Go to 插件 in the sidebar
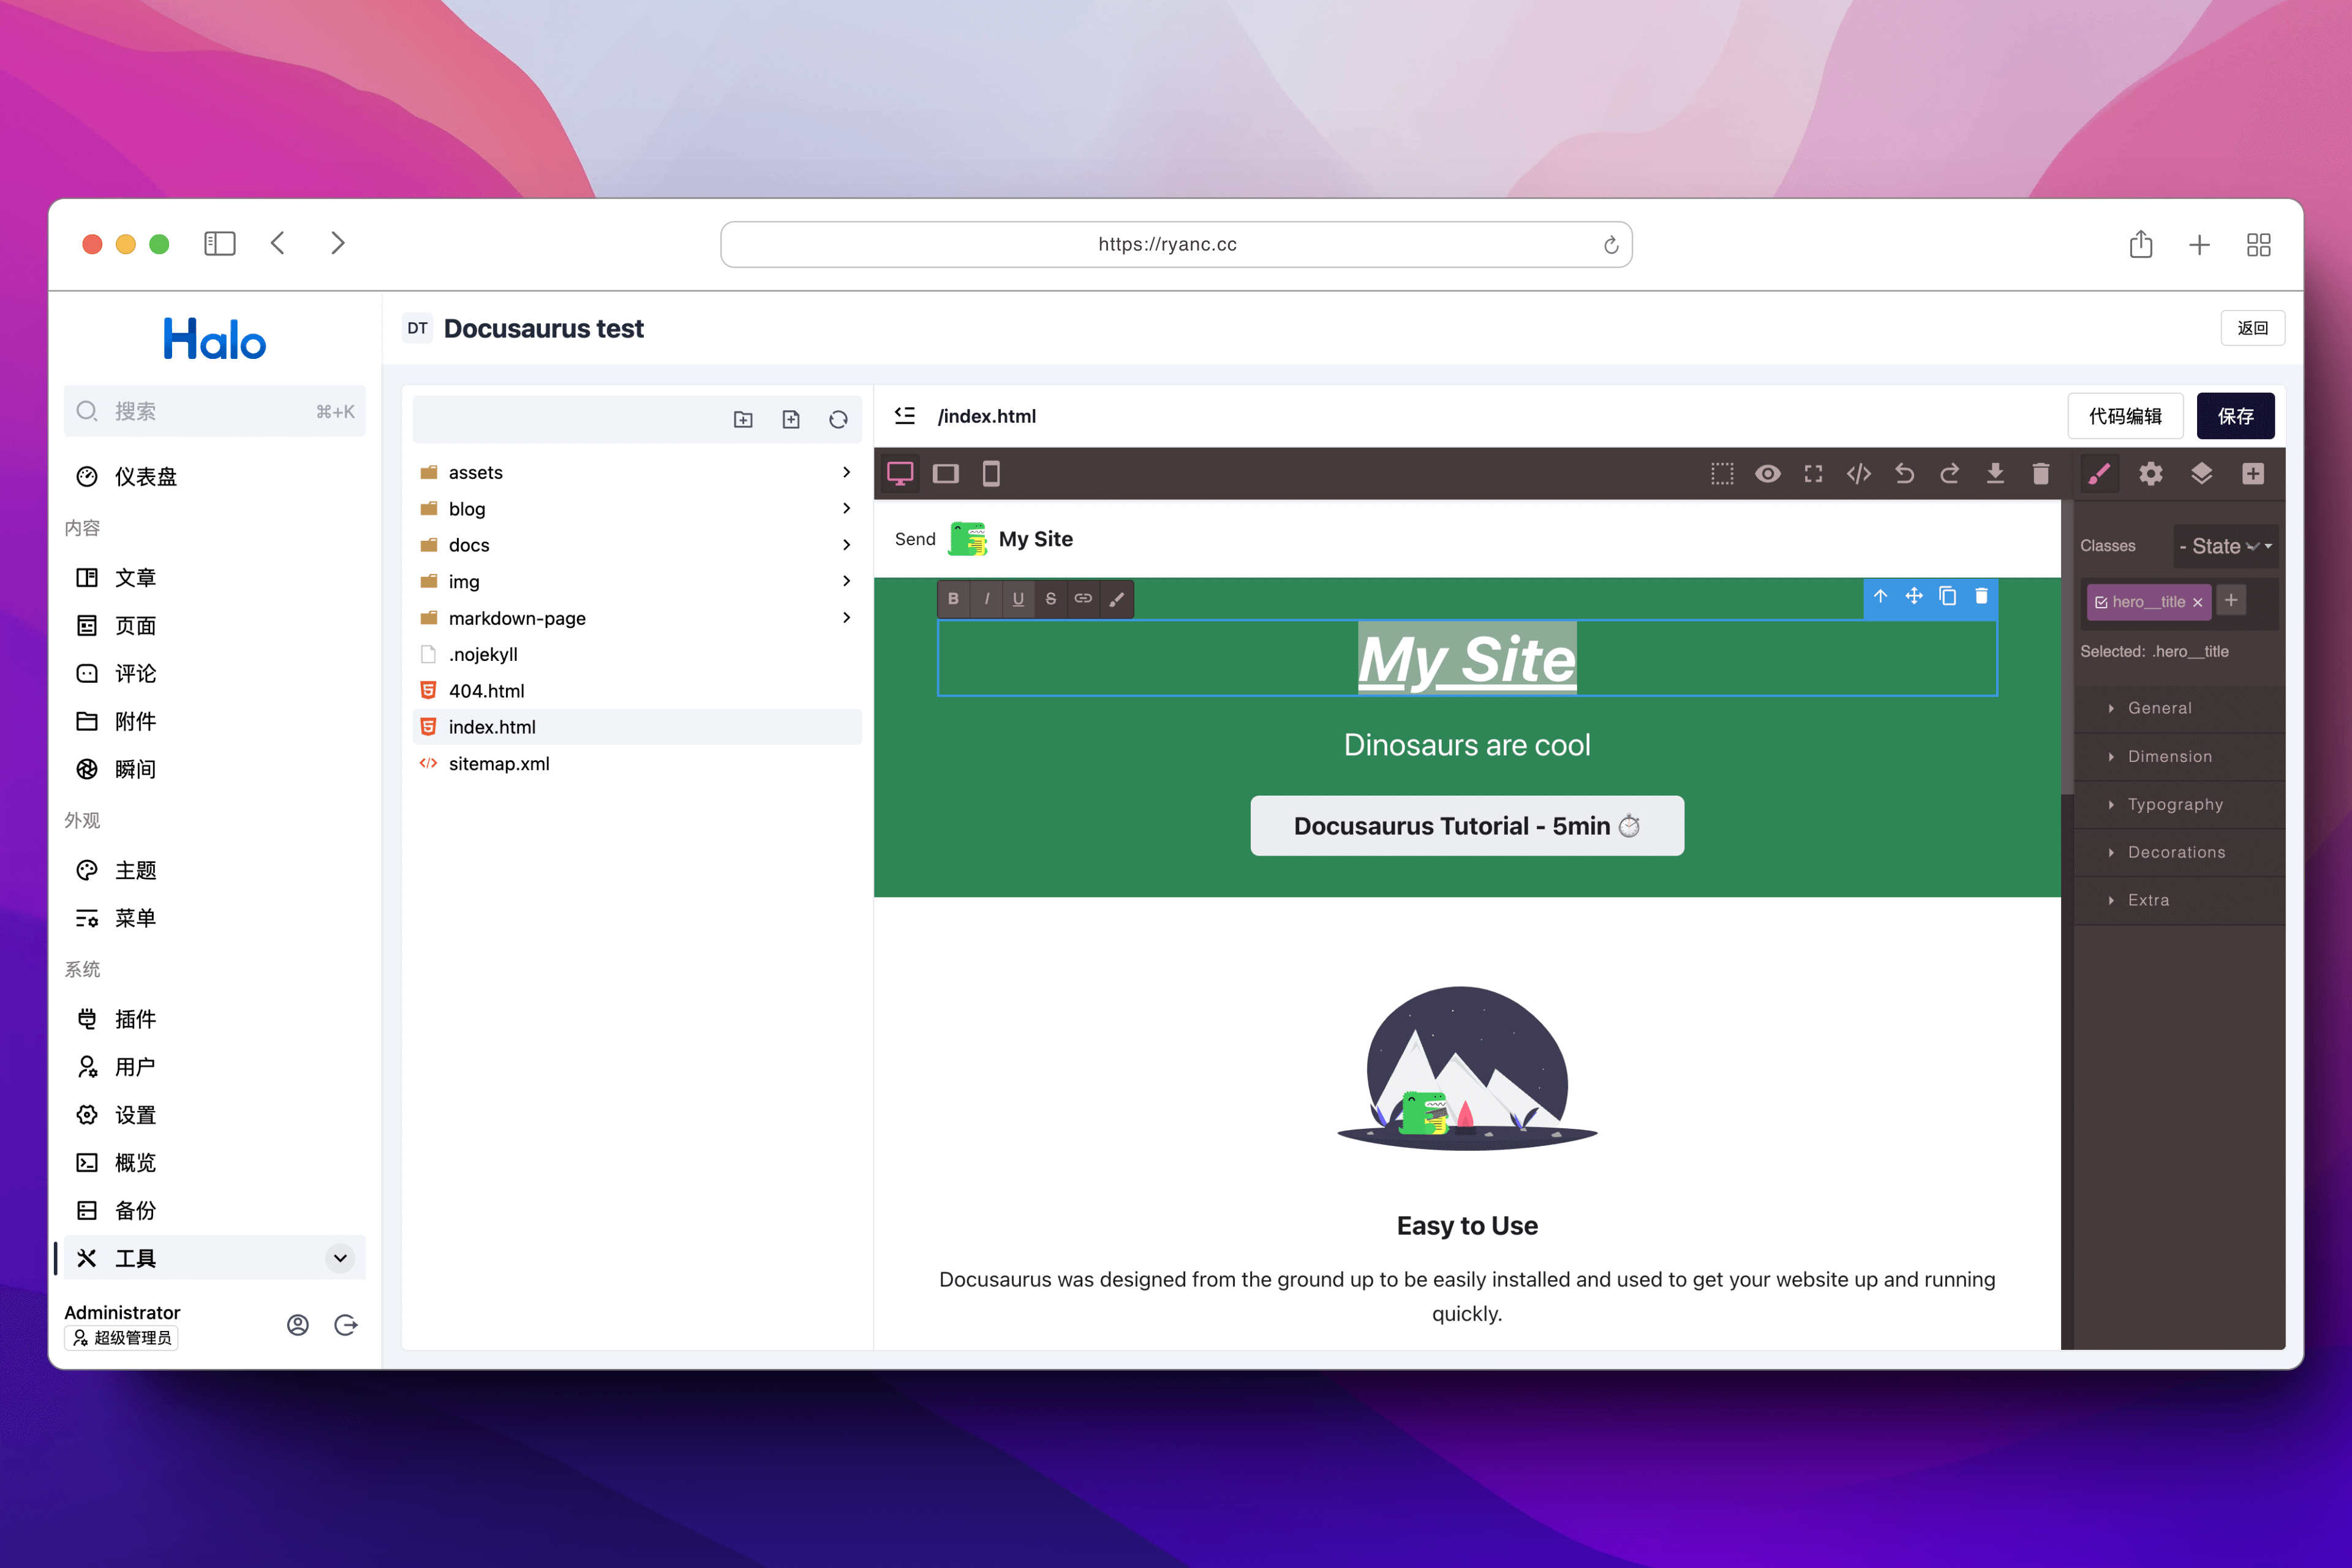 pos(135,1019)
